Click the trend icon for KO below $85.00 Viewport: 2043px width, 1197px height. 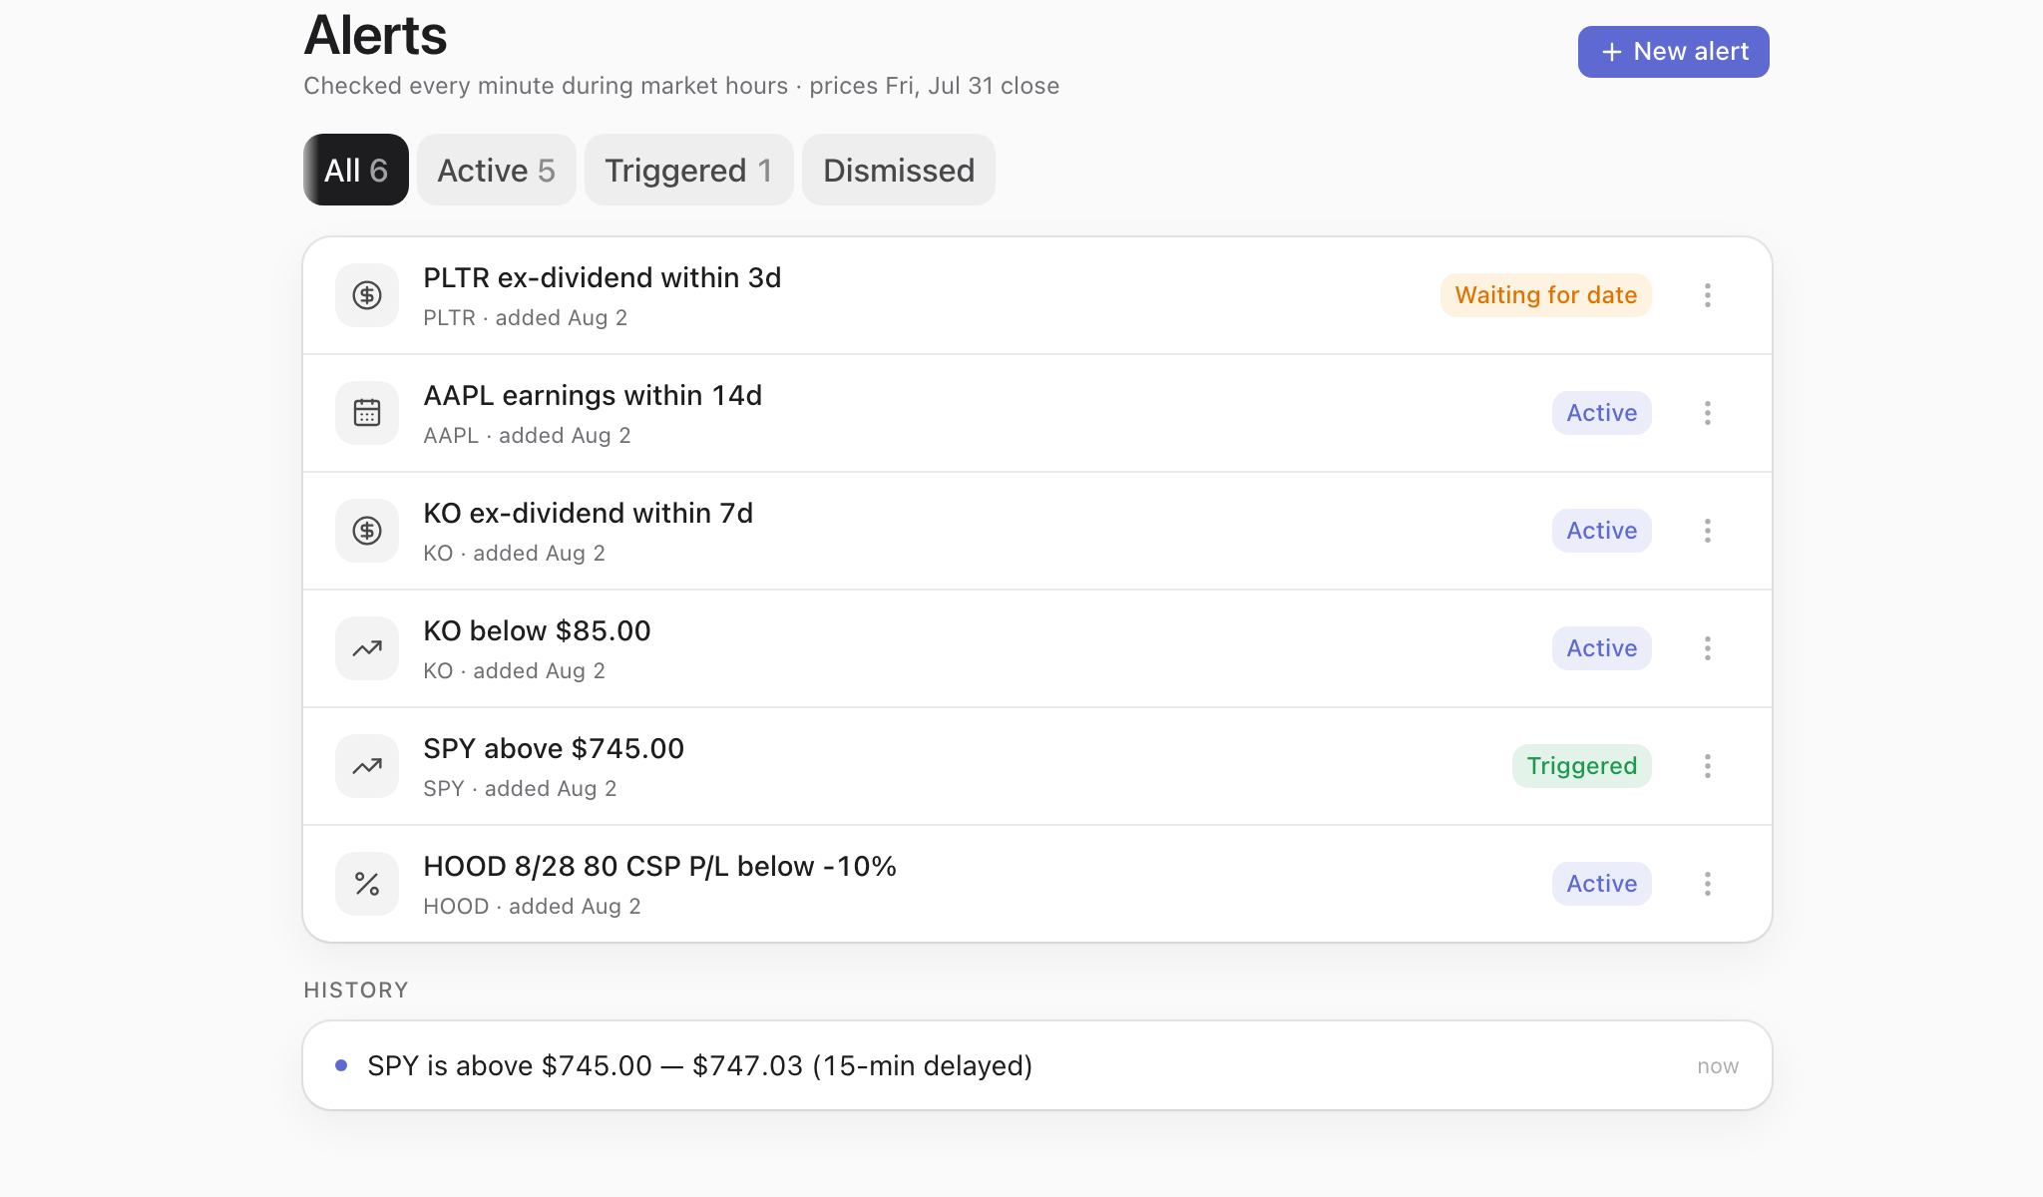[x=367, y=648]
